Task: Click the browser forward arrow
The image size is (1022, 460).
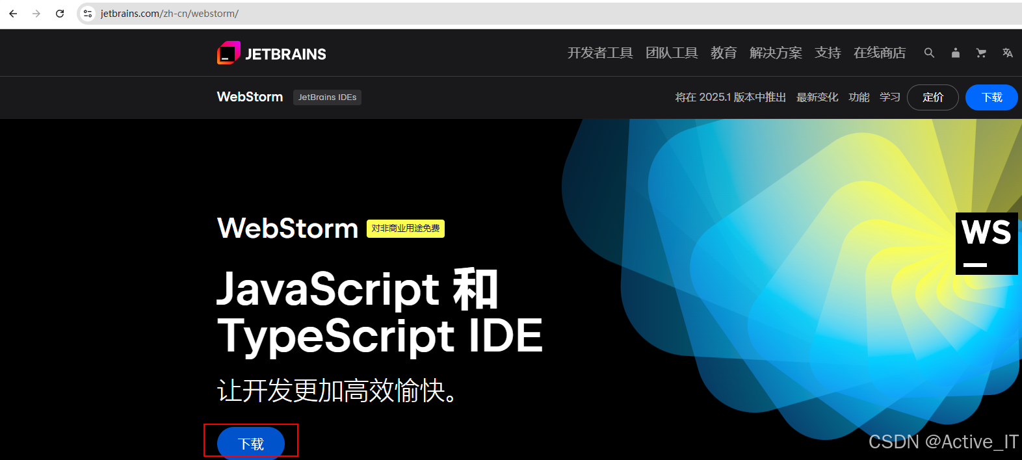Action: click(36, 13)
